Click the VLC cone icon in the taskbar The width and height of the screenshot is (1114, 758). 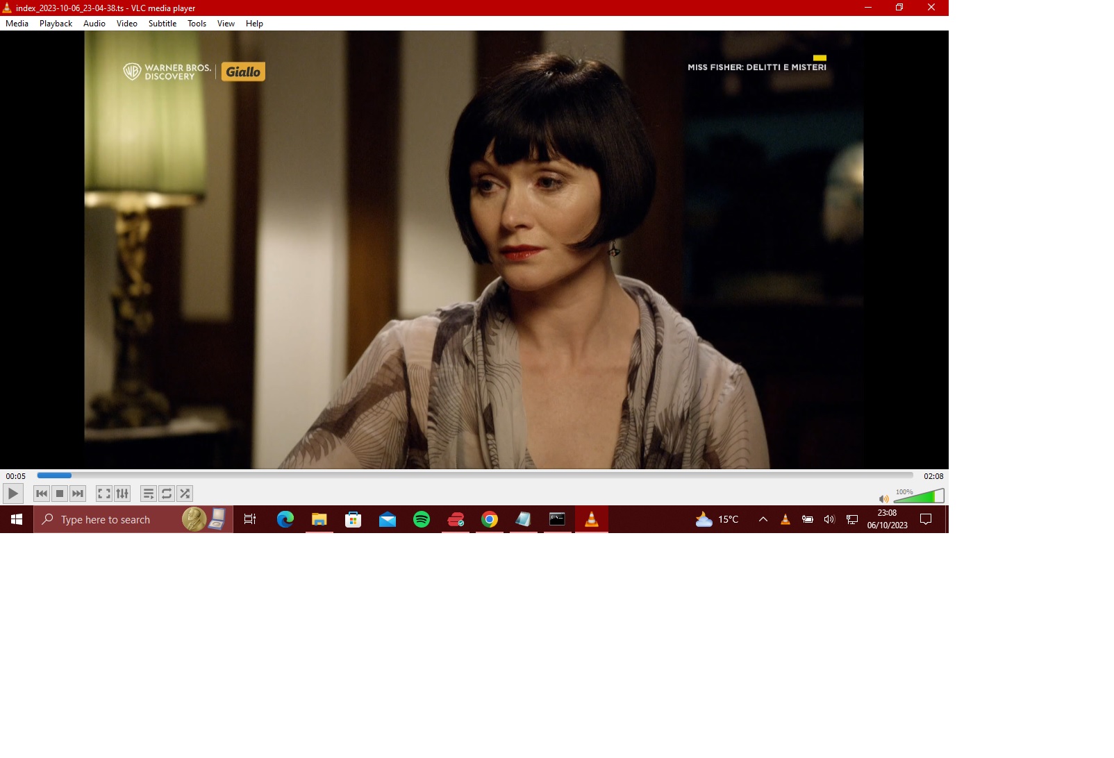pos(591,519)
